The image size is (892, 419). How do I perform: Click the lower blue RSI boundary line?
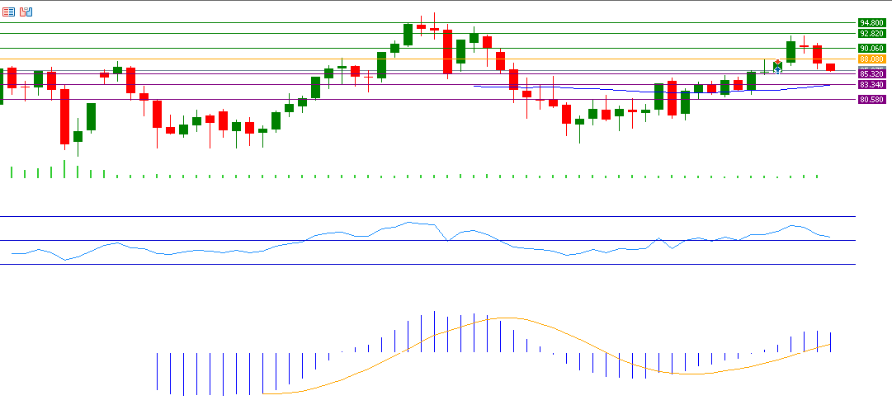413,265
